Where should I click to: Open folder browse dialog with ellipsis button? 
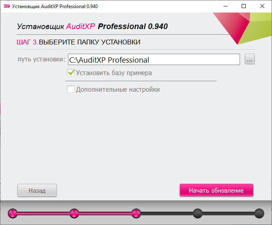(250, 59)
